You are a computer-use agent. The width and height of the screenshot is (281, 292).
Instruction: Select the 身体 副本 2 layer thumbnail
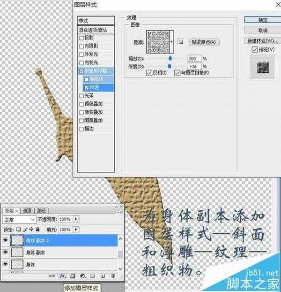point(17,240)
